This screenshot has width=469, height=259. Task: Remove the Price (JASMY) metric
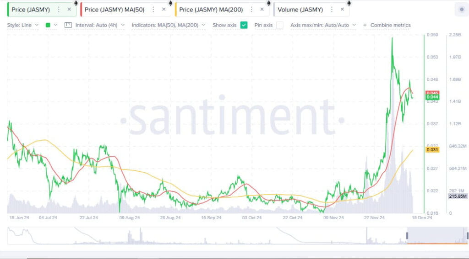coord(69,10)
